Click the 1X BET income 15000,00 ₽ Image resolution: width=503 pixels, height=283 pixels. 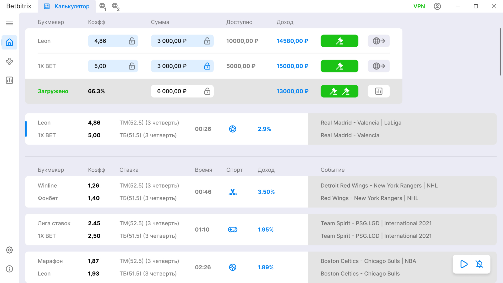(292, 66)
